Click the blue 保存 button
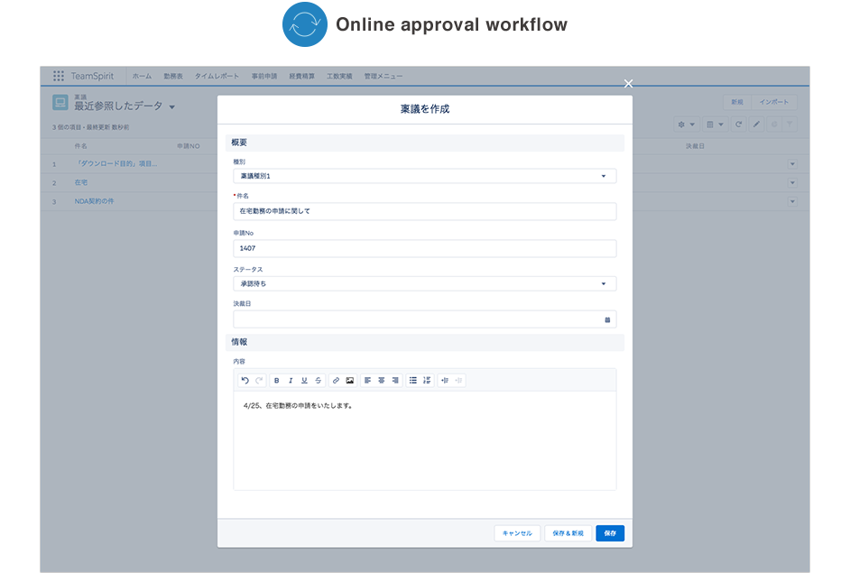 [610, 533]
